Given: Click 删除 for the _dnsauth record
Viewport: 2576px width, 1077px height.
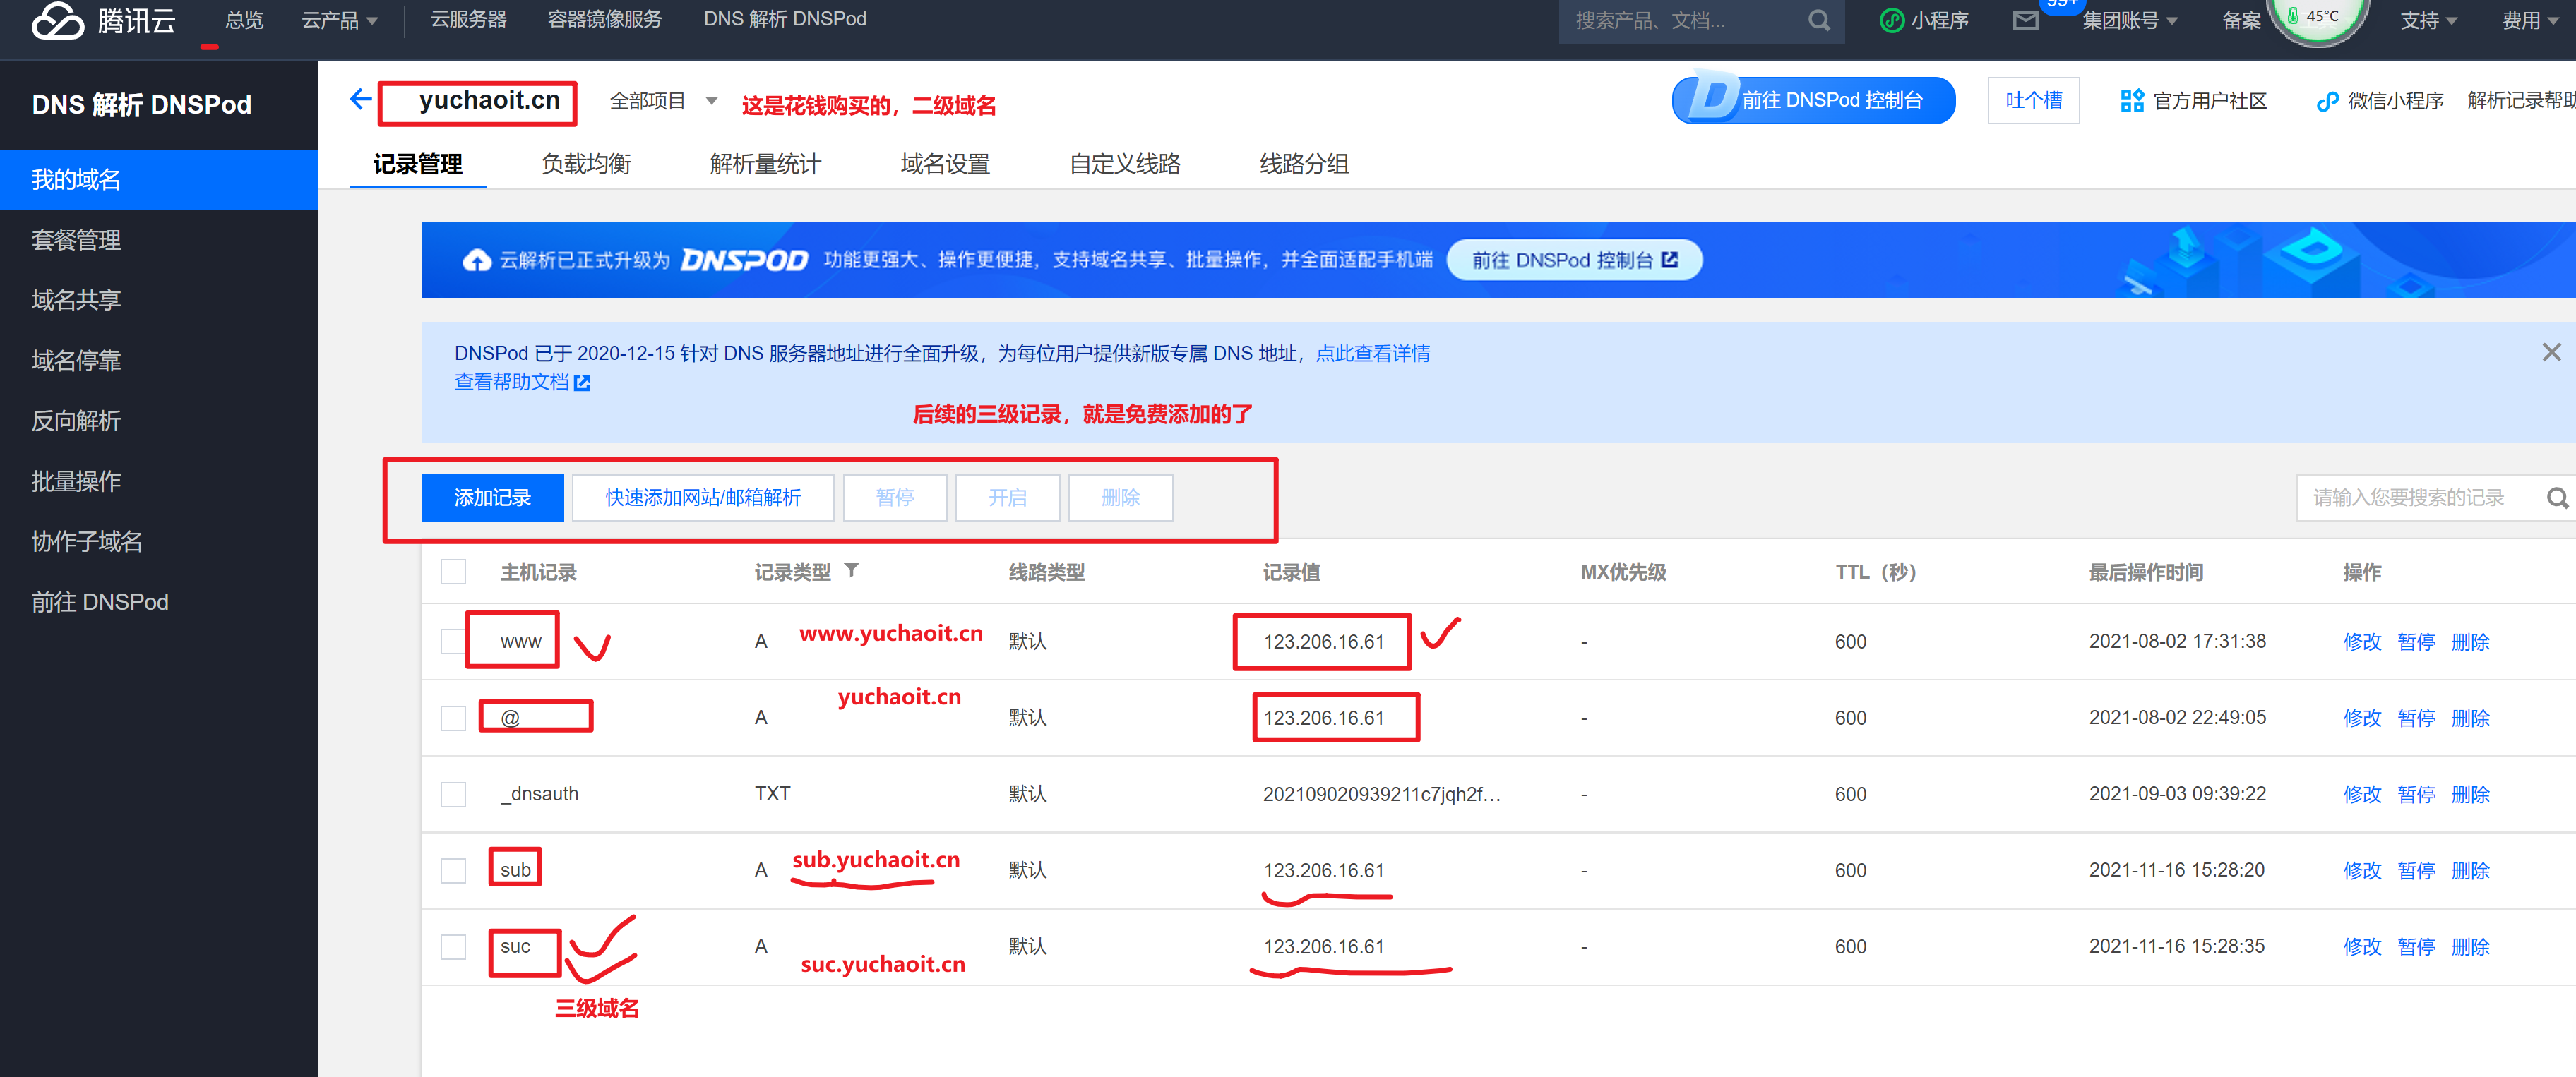Looking at the screenshot, I should coord(2470,794).
